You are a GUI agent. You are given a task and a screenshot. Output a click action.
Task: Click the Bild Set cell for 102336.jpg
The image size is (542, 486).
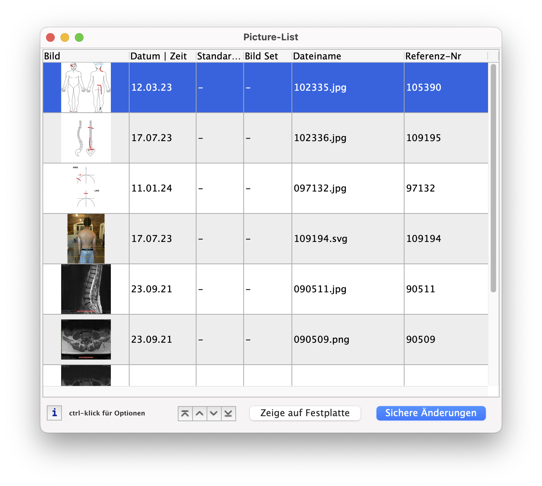point(267,138)
